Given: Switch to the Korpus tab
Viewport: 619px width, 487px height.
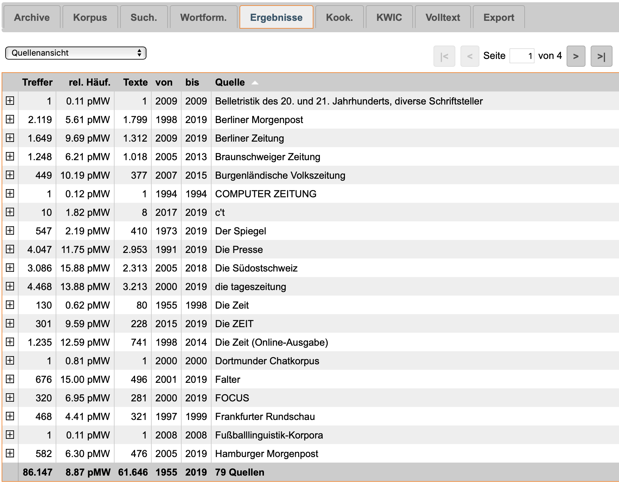Looking at the screenshot, I should click(90, 17).
